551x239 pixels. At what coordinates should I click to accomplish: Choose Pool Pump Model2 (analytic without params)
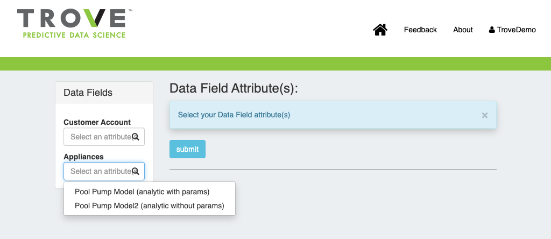coord(149,206)
